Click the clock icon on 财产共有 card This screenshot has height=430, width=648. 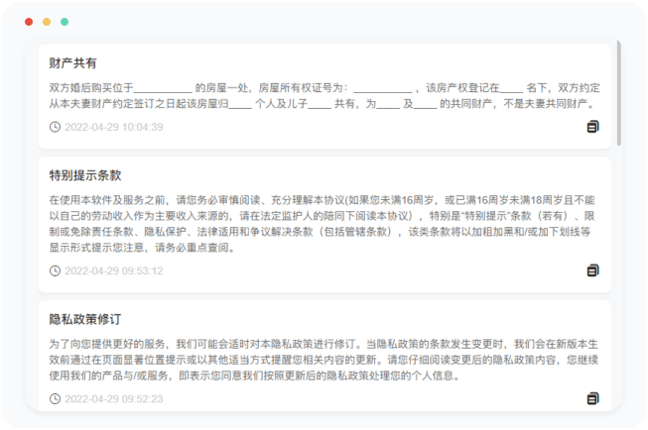click(x=55, y=127)
